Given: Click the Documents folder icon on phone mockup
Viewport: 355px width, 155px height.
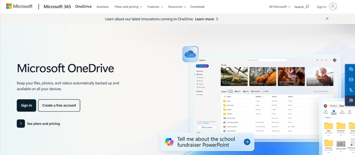Looking at the screenshot, I should 341,126.
